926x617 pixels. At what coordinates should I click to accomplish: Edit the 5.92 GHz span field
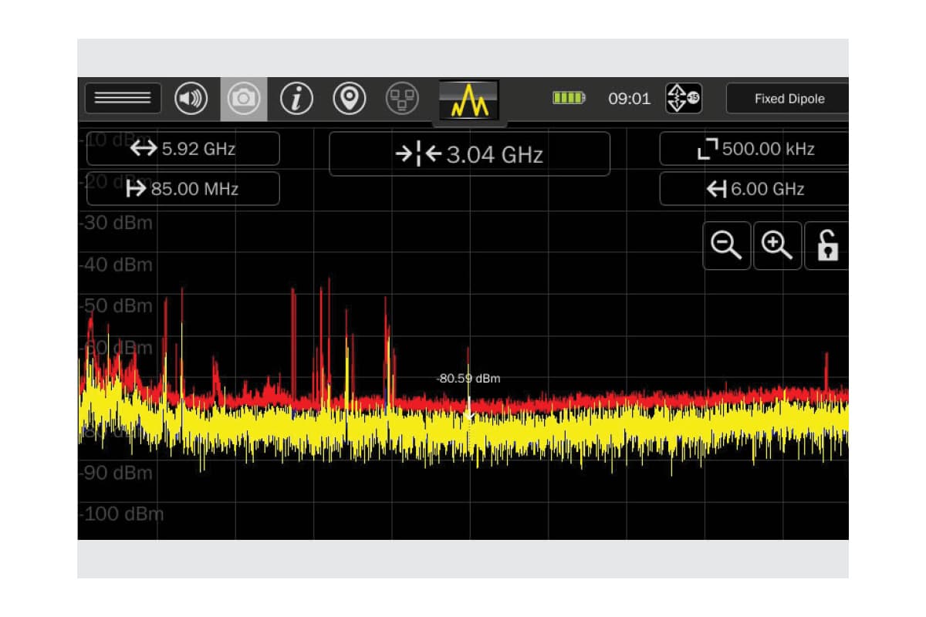pyautogui.click(x=183, y=149)
